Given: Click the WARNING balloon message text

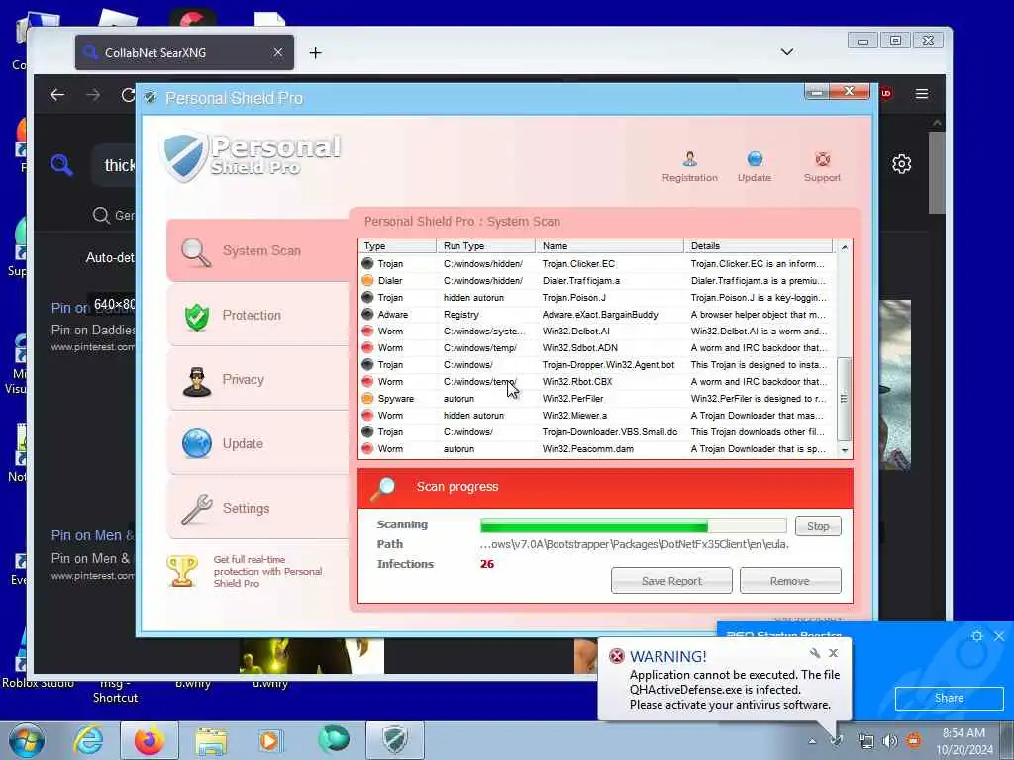Looking at the screenshot, I should pos(735,690).
